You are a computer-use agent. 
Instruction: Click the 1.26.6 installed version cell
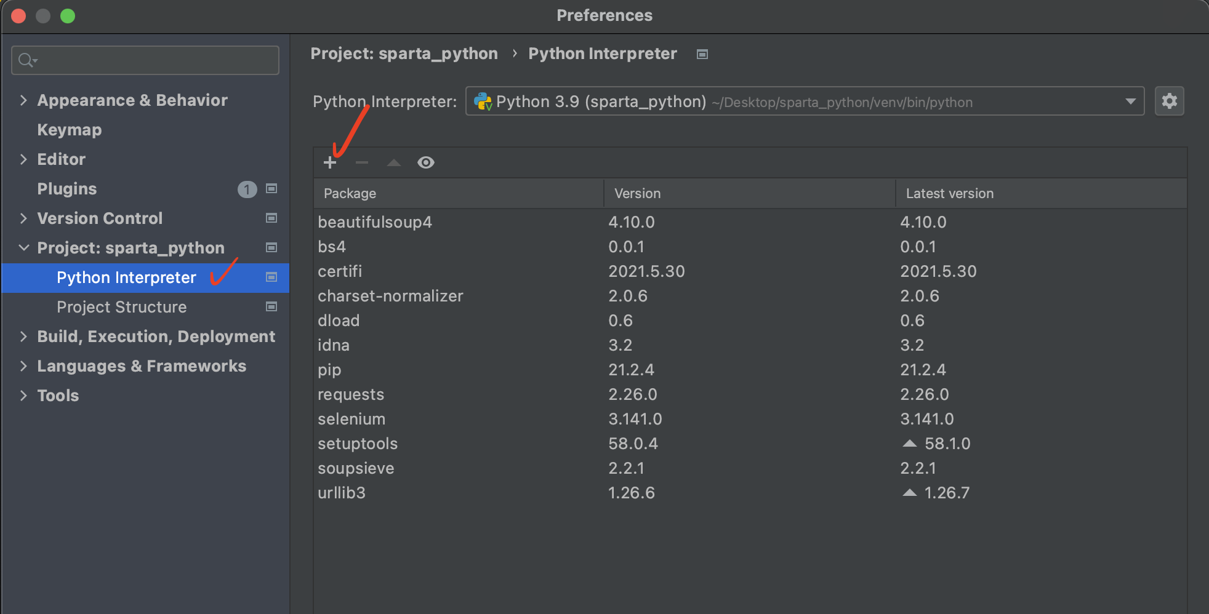pyautogui.click(x=632, y=493)
